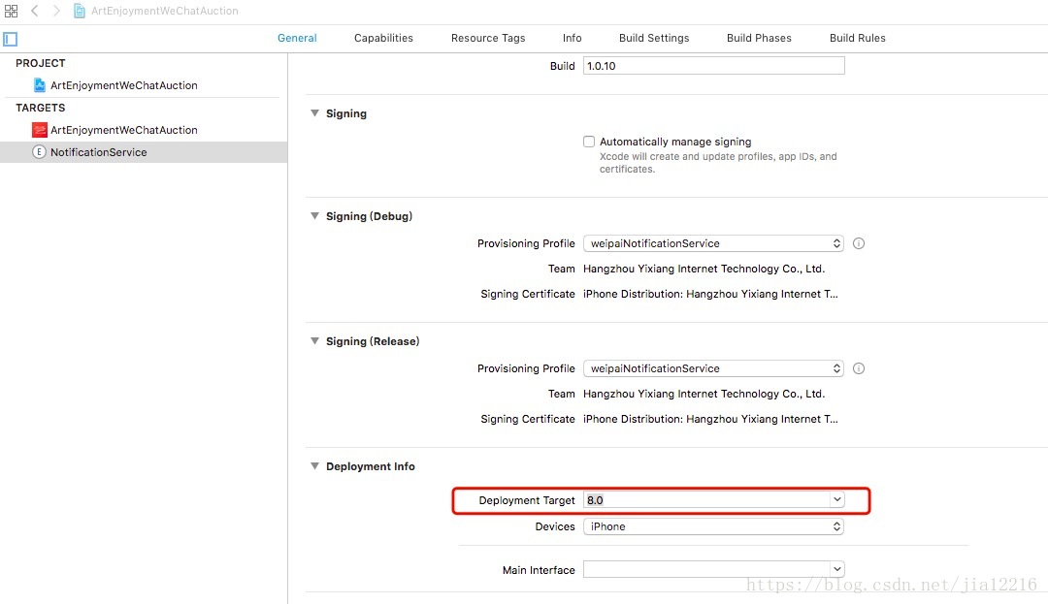Open Debug Provisioning Profile dropdown
1048x604 pixels.
(713, 243)
